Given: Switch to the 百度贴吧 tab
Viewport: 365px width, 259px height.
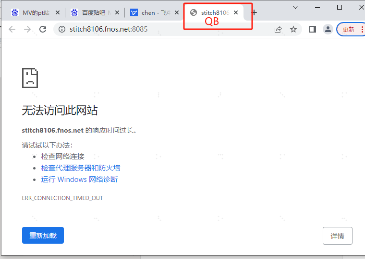Looking at the screenshot, I should click(x=96, y=12).
